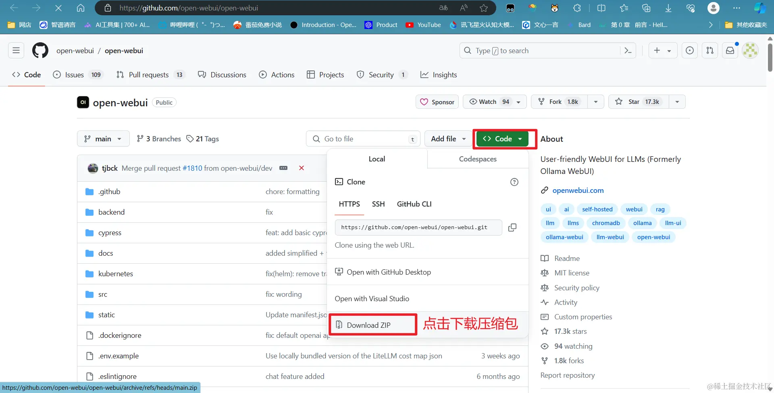Click the clone help question mark icon

coord(514,182)
